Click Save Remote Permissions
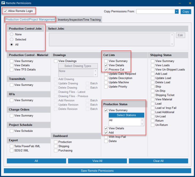Screen dimensions: 195x177 point(97,171)
